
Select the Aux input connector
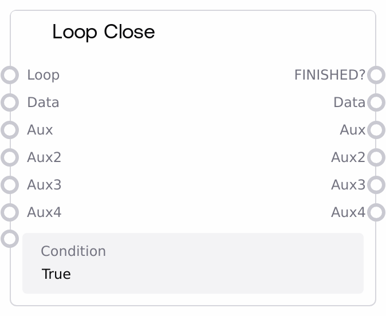[x=10, y=130]
